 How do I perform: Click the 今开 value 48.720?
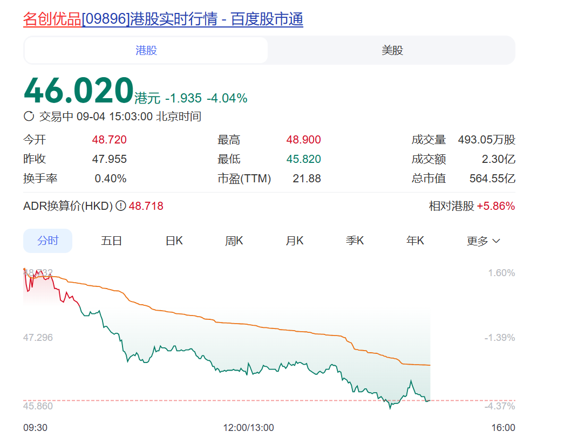109,140
